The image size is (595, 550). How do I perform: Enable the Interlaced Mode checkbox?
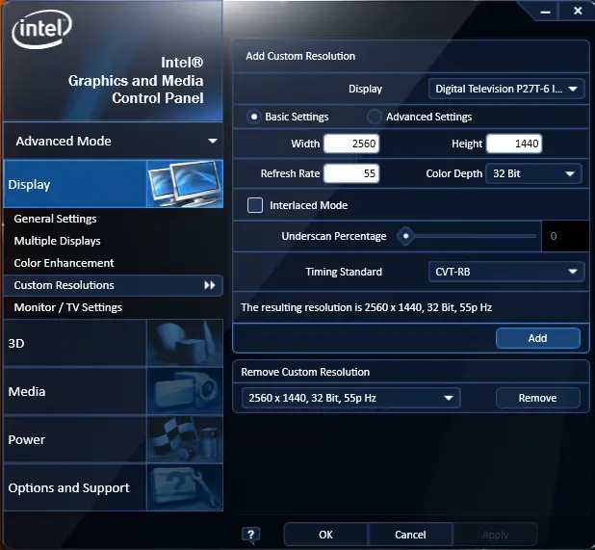pos(255,205)
